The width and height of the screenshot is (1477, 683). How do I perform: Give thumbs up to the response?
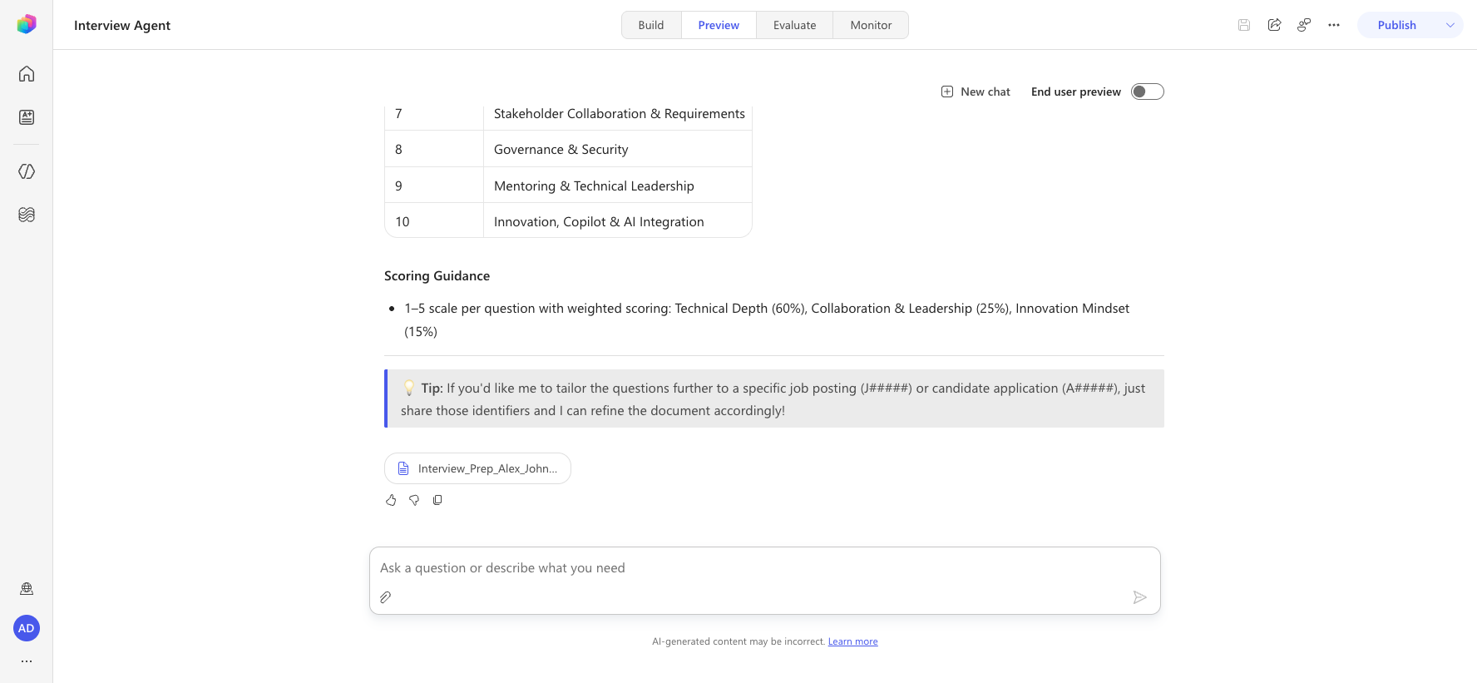click(x=391, y=500)
